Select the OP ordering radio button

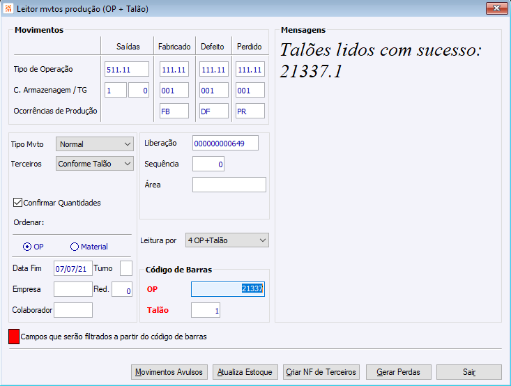click(x=27, y=247)
